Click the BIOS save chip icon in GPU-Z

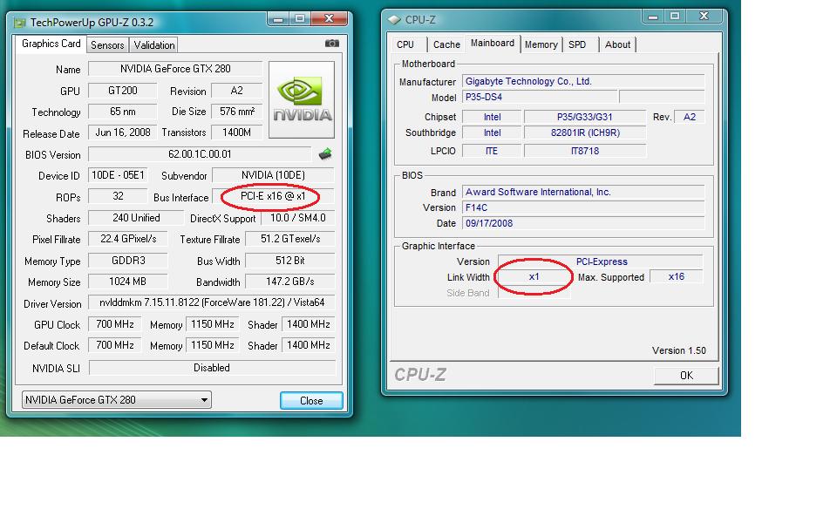tap(325, 154)
